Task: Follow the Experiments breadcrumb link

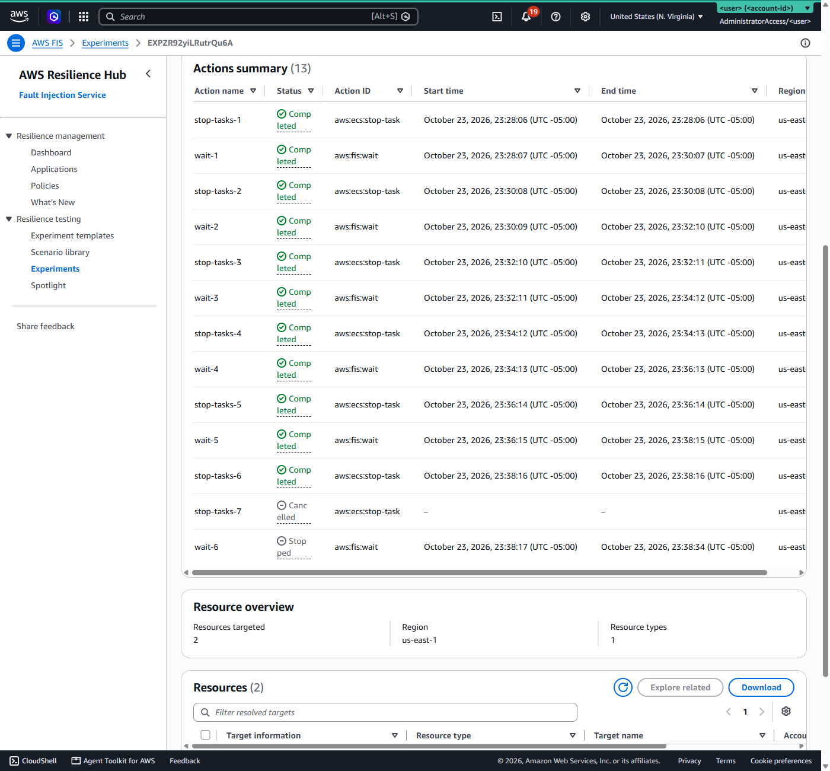Action: point(105,43)
